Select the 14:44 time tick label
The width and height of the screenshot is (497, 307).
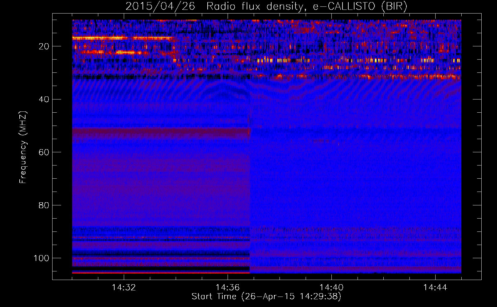pyautogui.click(x=435, y=288)
